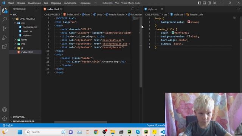242x136 pixels.
Task: Open the Вид menu
Action: 46,3
